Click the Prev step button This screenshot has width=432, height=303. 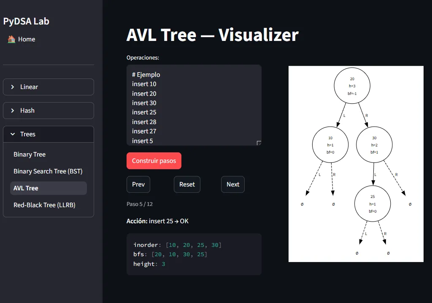coord(138,184)
